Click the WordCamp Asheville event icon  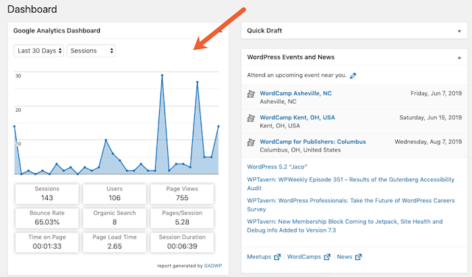click(251, 94)
